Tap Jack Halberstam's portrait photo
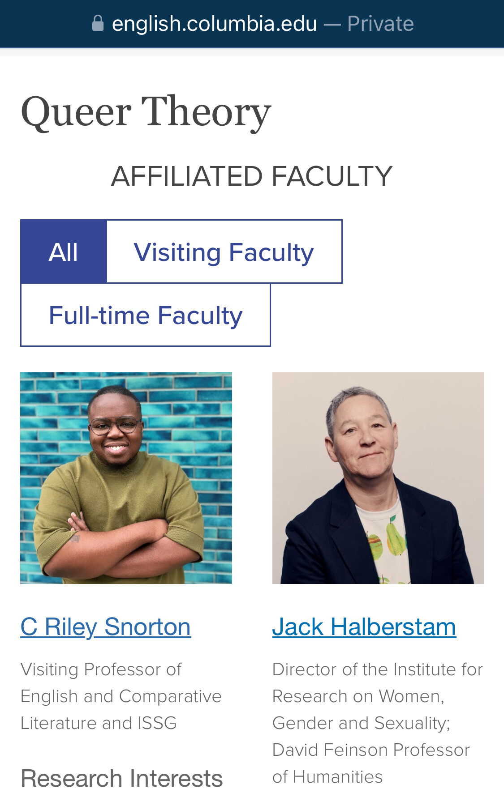504x797 pixels. pos(378,478)
